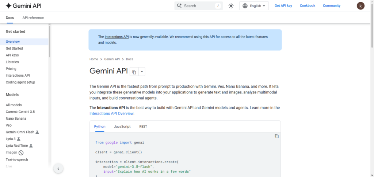
Task: Switch to the API reference tab
Action: click(33, 18)
